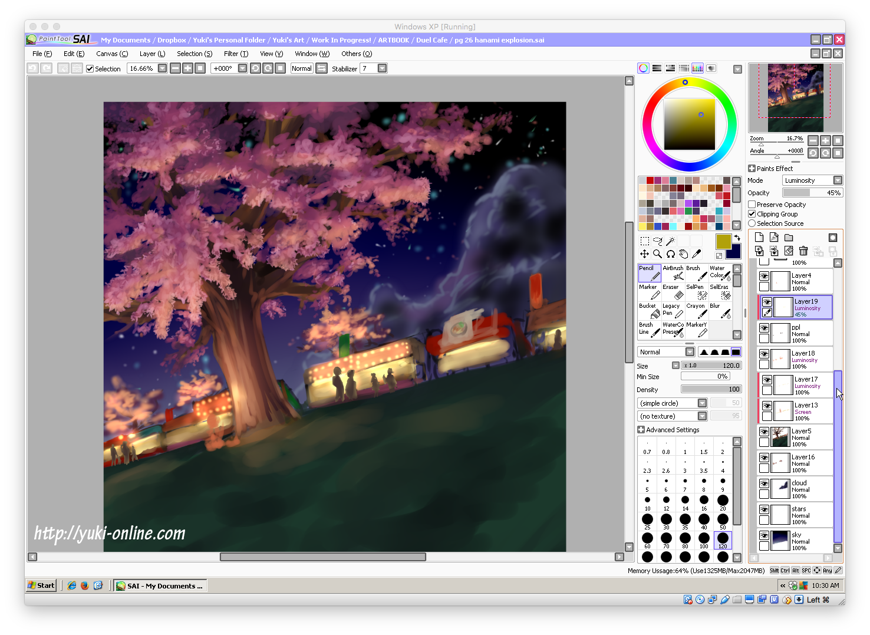Image resolution: width=870 pixels, height=635 pixels.
Task: Choose the SelPen selection pen tool
Action: [697, 292]
